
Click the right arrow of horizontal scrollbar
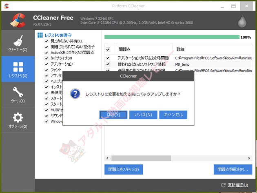(249, 158)
